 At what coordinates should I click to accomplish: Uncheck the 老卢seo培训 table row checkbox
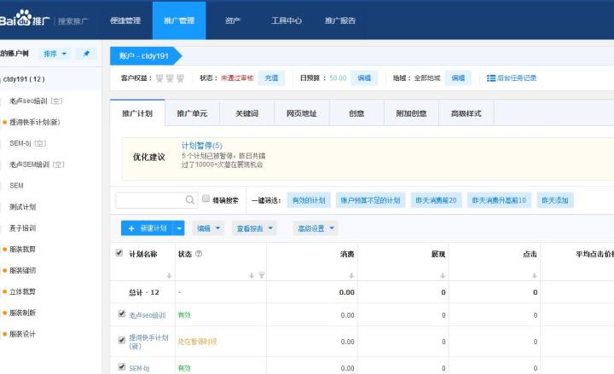tap(122, 314)
